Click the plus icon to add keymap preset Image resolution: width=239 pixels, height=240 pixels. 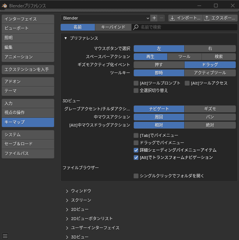click(154, 18)
